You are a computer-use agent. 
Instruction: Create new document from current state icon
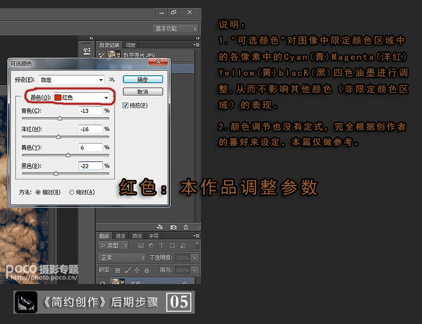coord(159,227)
